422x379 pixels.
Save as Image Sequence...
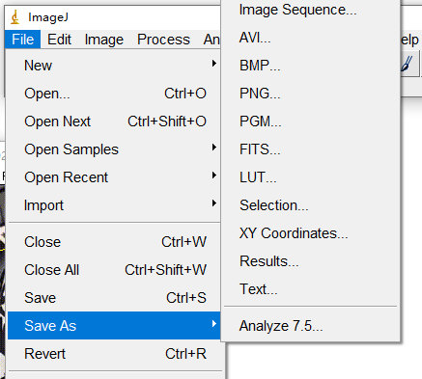click(x=311, y=10)
